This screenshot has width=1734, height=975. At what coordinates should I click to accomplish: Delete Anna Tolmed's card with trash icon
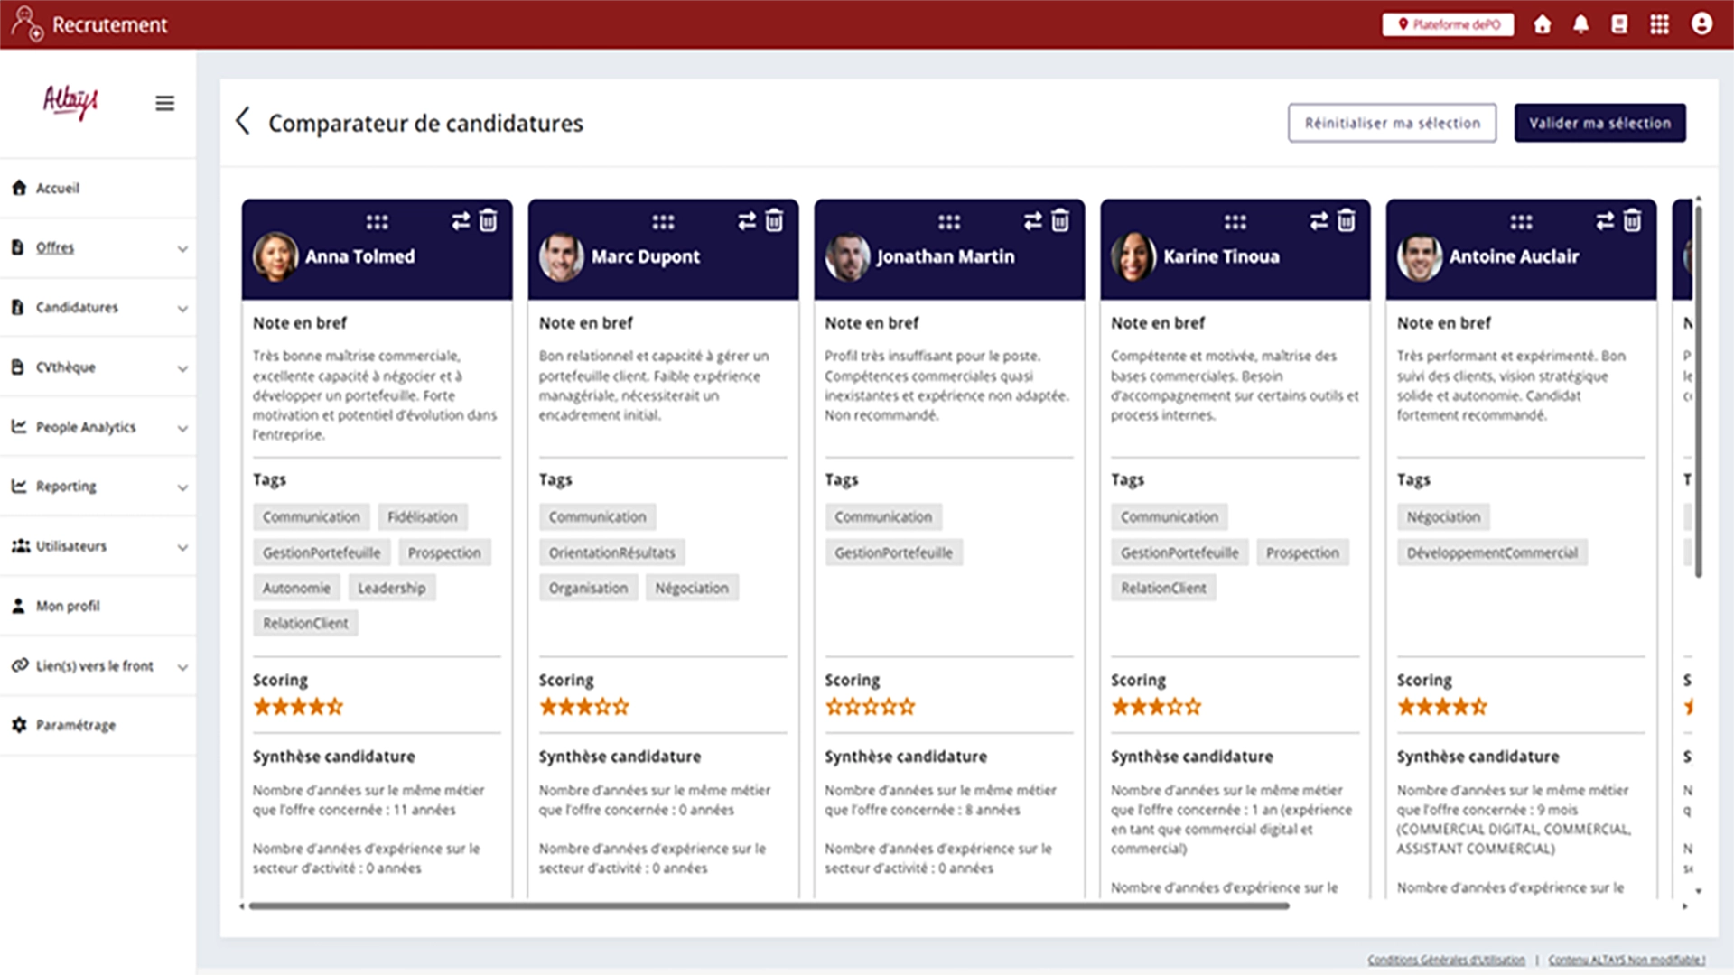(x=488, y=221)
